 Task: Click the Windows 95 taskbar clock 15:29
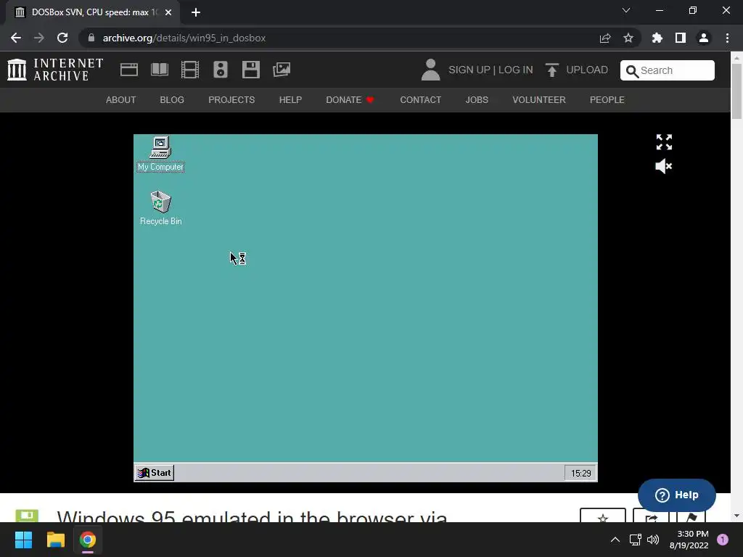(580, 473)
